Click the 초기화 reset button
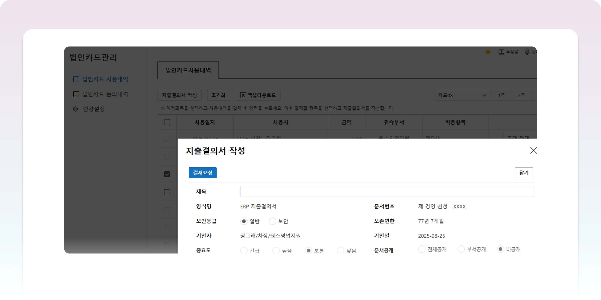Image resolution: width=601 pixels, height=300 pixels. 218,95
